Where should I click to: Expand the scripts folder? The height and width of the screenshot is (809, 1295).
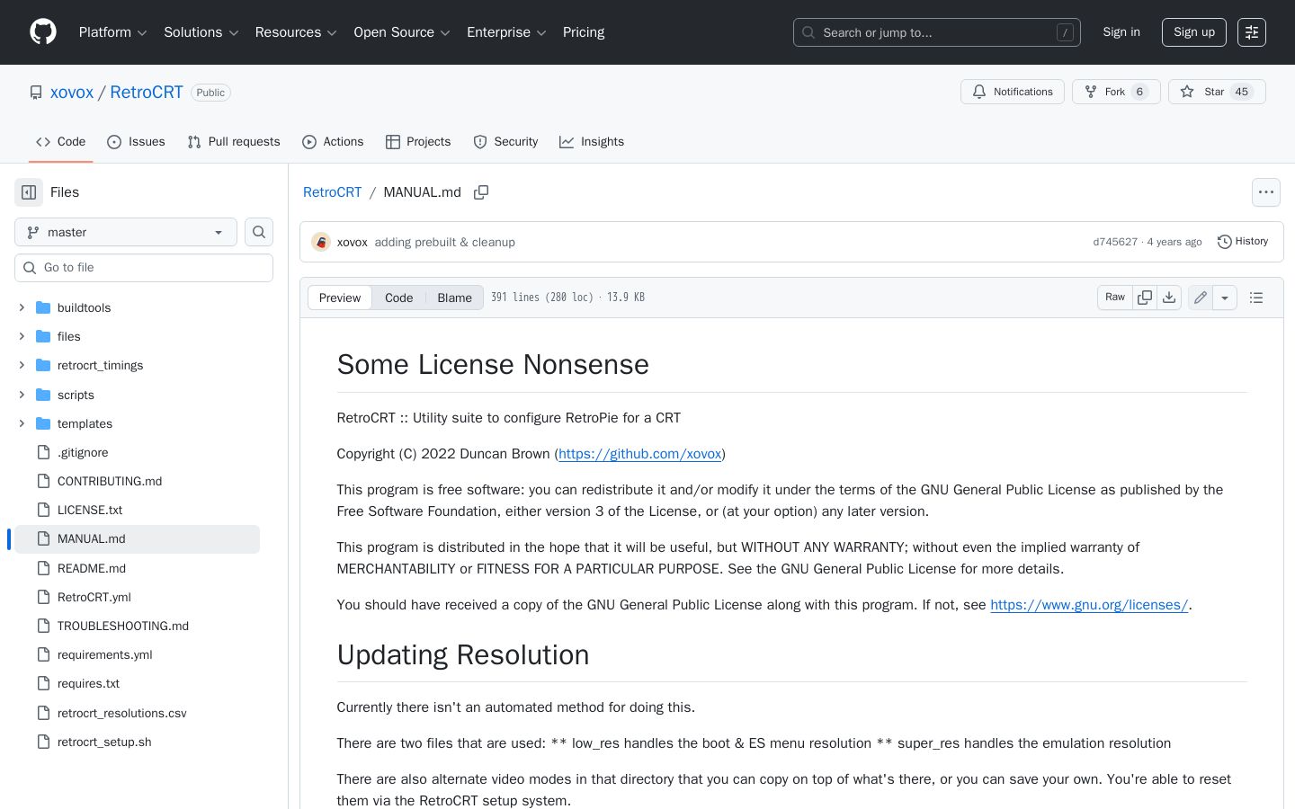[22, 395]
